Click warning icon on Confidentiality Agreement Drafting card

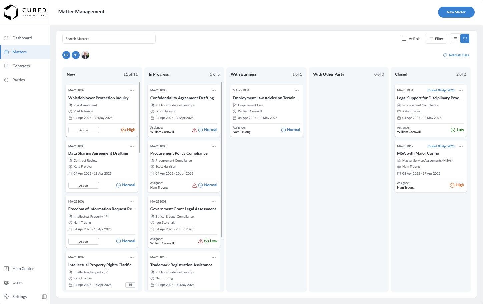(194, 130)
